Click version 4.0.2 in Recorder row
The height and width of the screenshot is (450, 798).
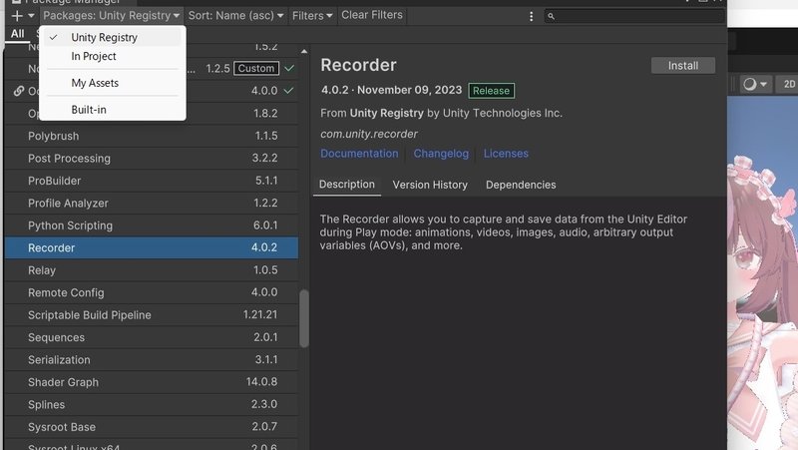pos(264,247)
